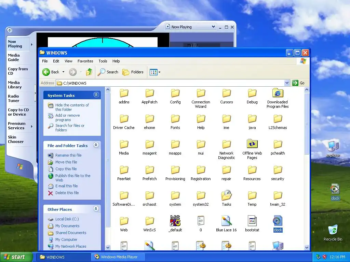The image size is (350, 262).
Task: Click the Up one level toolbar icon
Action: (89, 72)
